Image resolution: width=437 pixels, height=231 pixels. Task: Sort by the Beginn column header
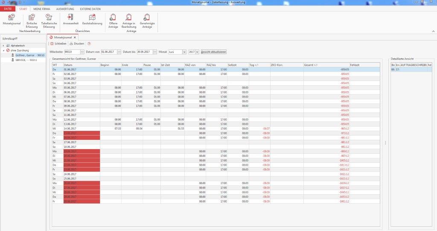pos(111,65)
